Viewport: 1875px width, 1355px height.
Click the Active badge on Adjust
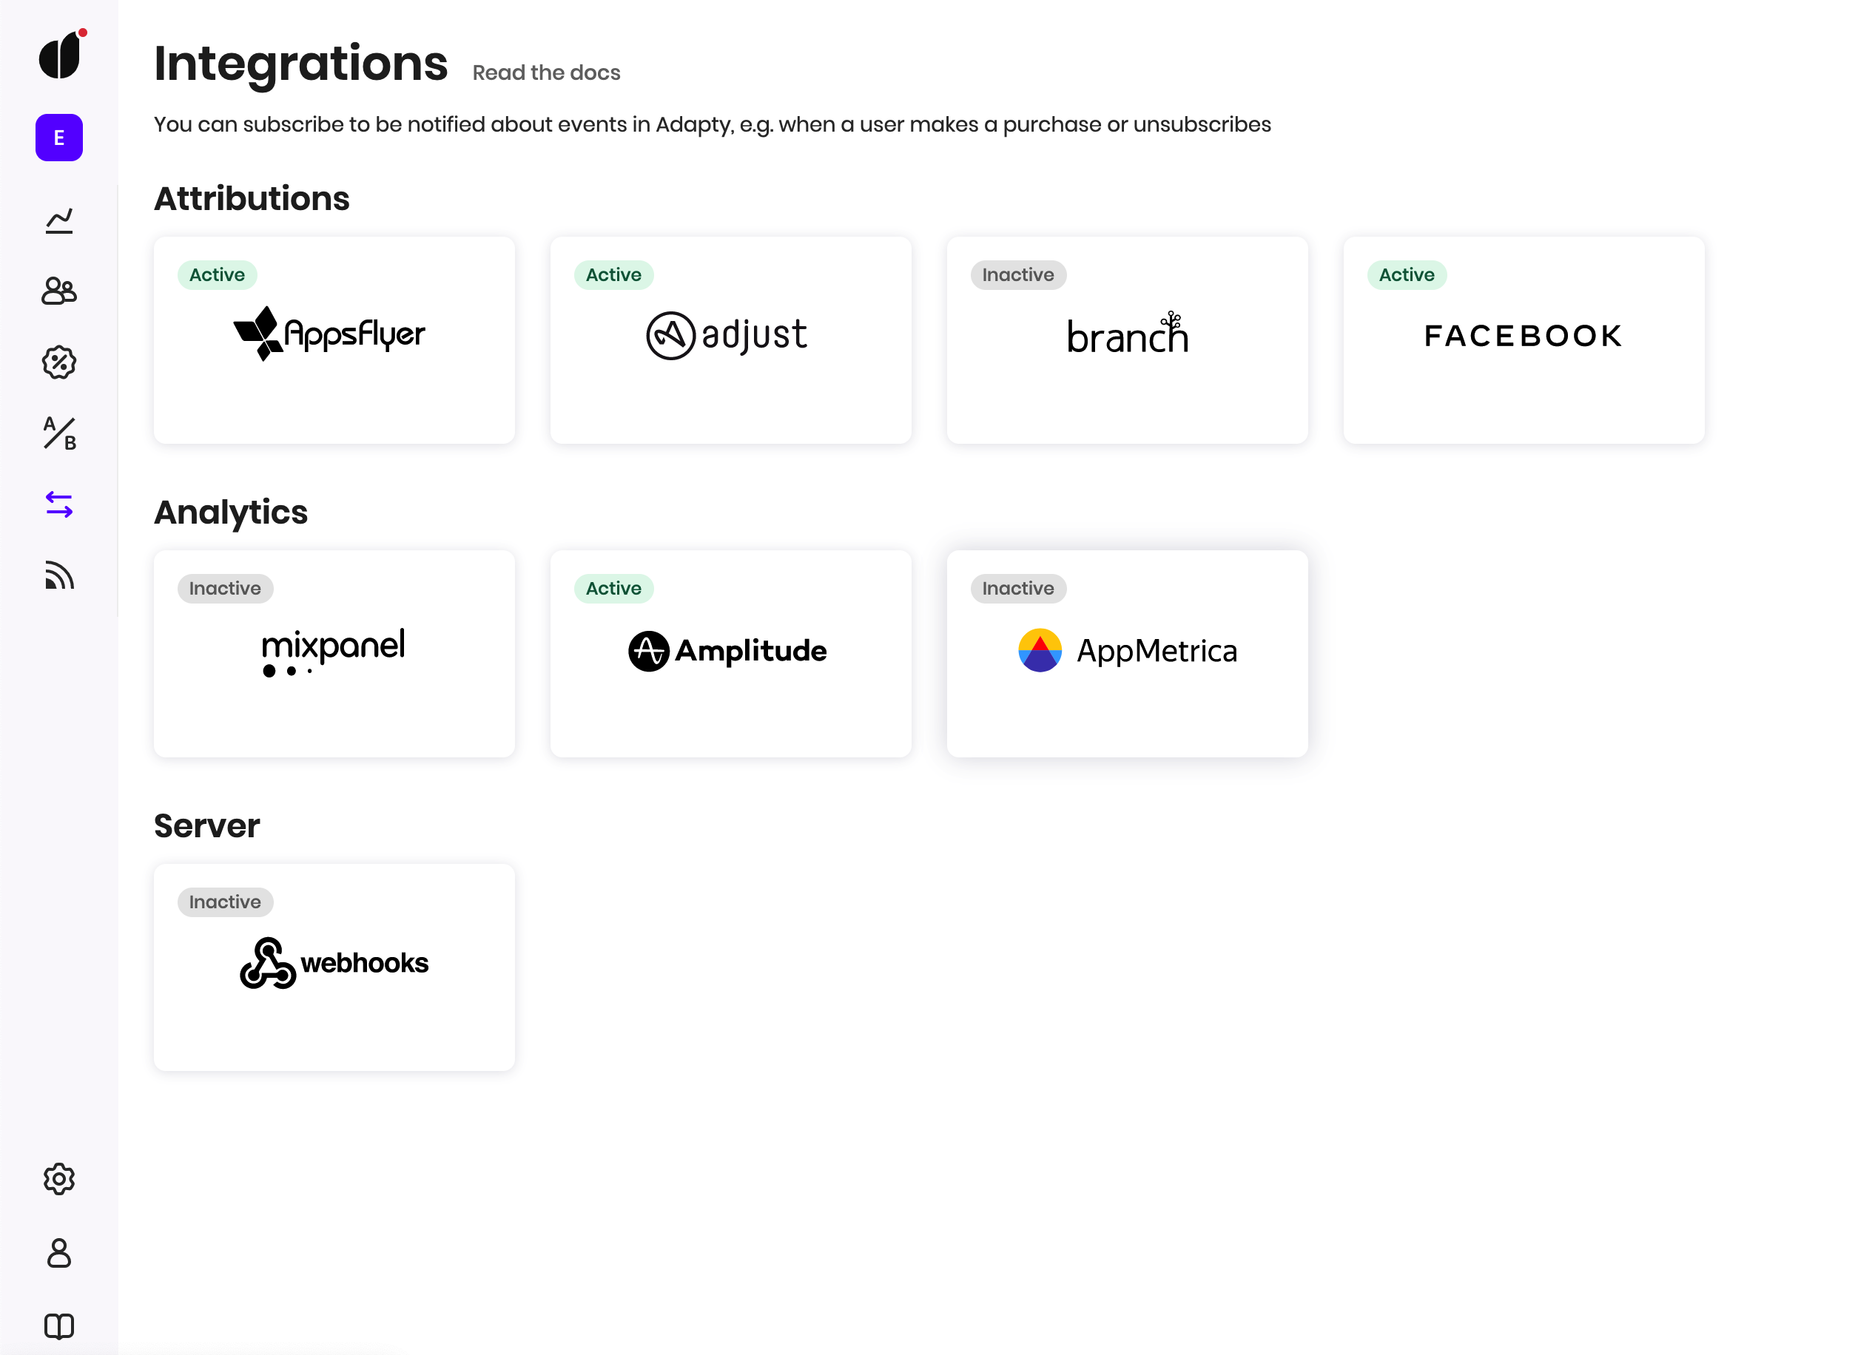613,275
